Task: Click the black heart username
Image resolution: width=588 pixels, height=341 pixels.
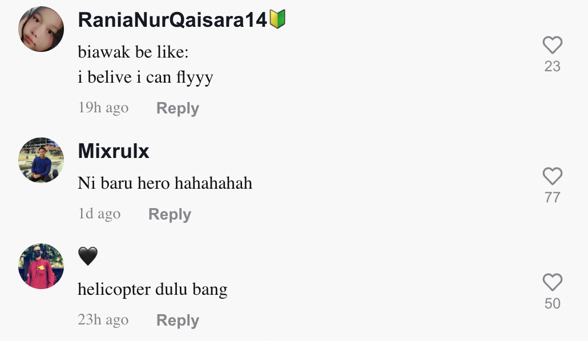Action: [x=88, y=257]
